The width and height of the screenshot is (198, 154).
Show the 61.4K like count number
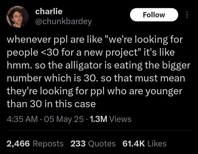134,144
